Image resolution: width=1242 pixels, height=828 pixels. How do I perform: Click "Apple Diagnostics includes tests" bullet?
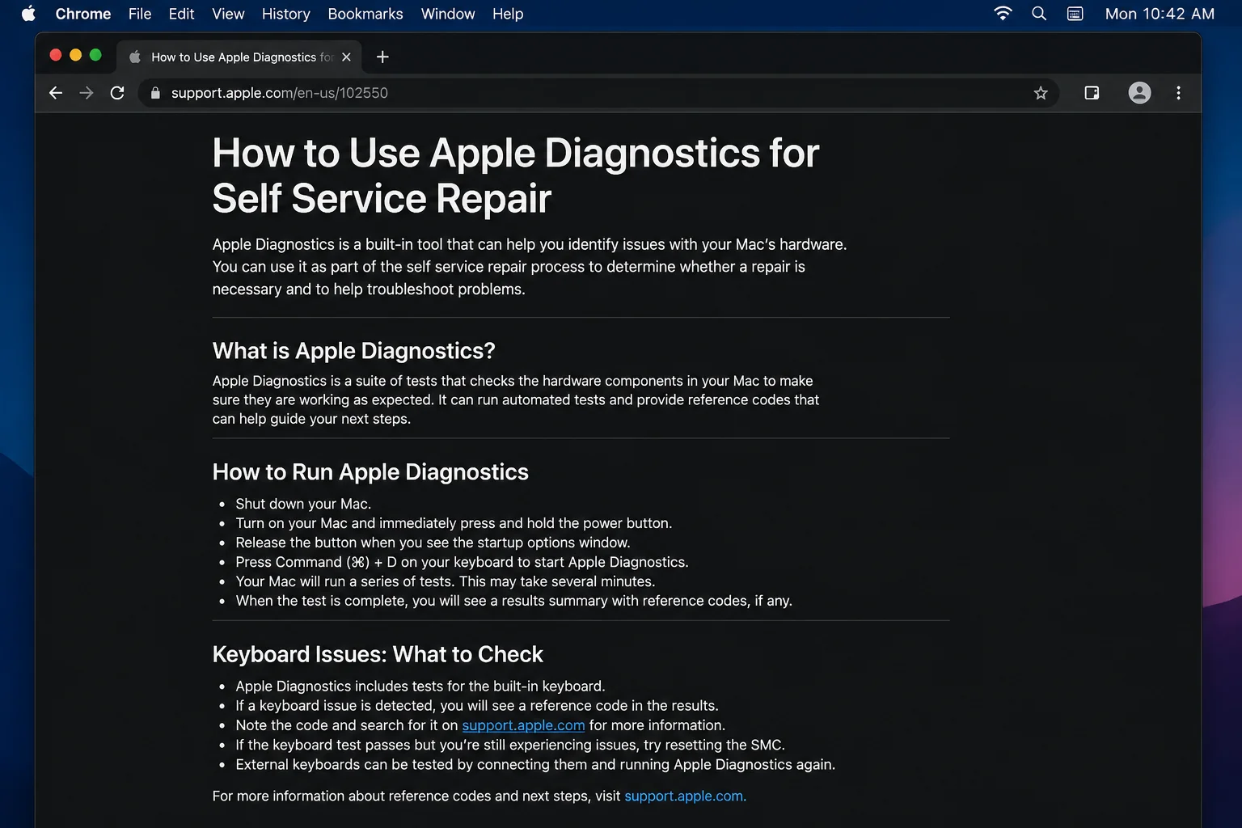click(420, 686)
